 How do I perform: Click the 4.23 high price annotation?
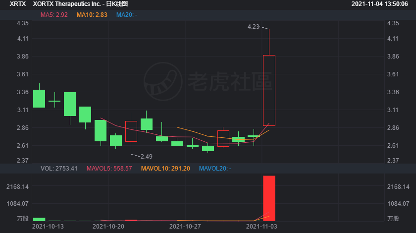[x=253, y=27]
